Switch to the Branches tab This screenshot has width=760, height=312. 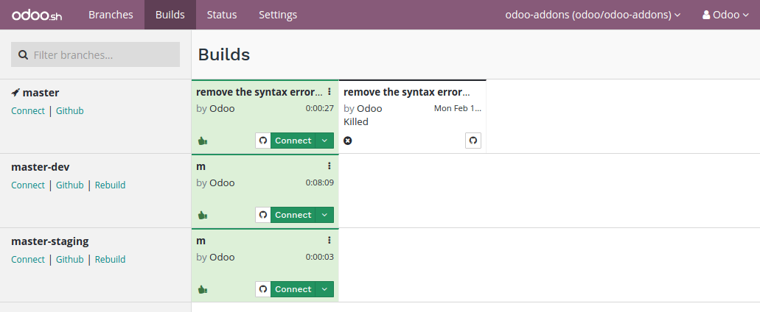click(x=111, y=15)
